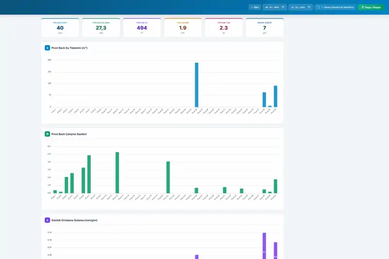
Task: Toggle the Basınç Sensörü checkbox
Action: click(318, 7)
